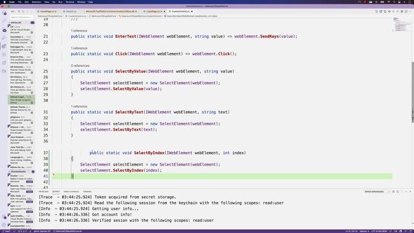Viewport: 414px width, 233px height.
Task: Select the Docker extension in the recommended list
Action: pos(21,179)
